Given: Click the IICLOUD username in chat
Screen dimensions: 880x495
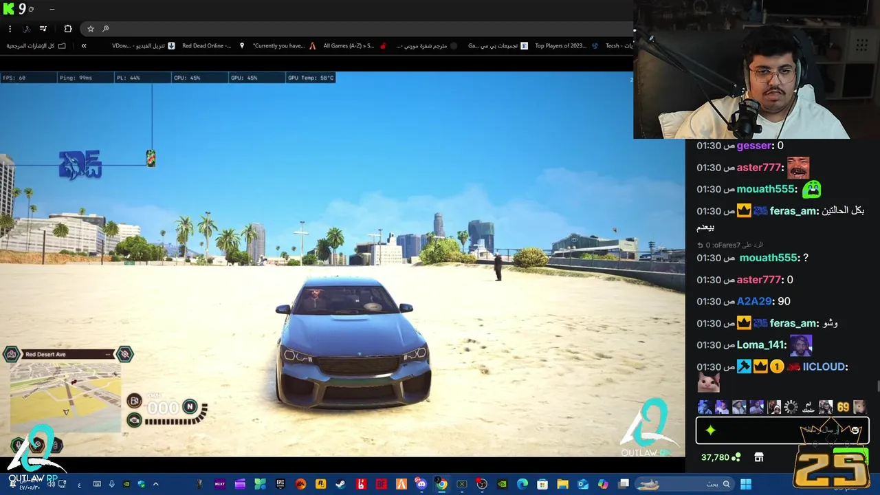Looking at the screenshot, I should 824,367.
